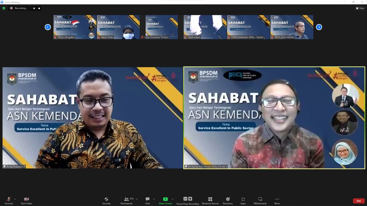The image size is (367, 206).
Task: Click the Fisika Prasetyo P name label
Action: pos(14,166)
